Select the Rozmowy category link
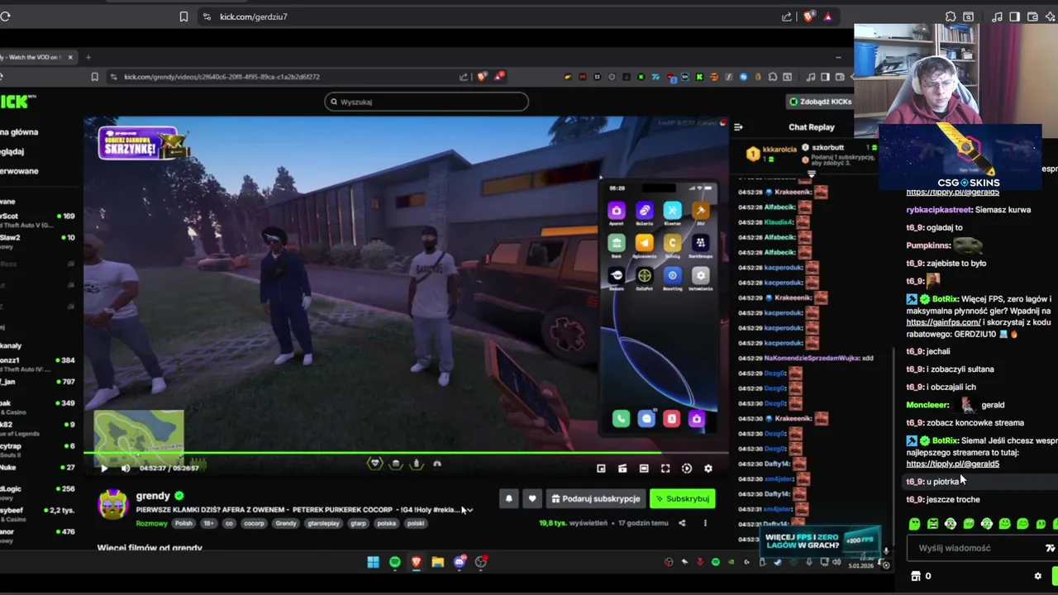This screenshot has width=1058, height=595. (x=151, y=523)
